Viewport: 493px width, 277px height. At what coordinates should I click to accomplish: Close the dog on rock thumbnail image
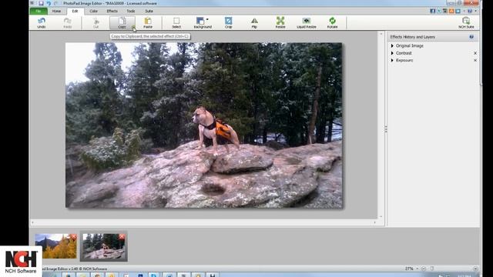point(122,237)
